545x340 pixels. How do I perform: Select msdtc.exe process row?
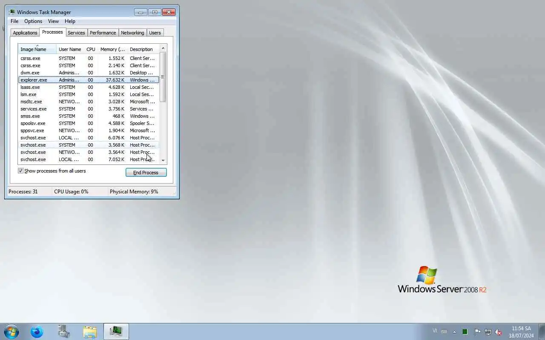[x=89, y=102]
